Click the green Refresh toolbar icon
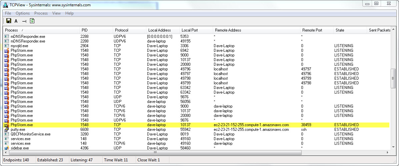This screenshot has height=166, width=399. pyautogui.click(x=32, y=21)
